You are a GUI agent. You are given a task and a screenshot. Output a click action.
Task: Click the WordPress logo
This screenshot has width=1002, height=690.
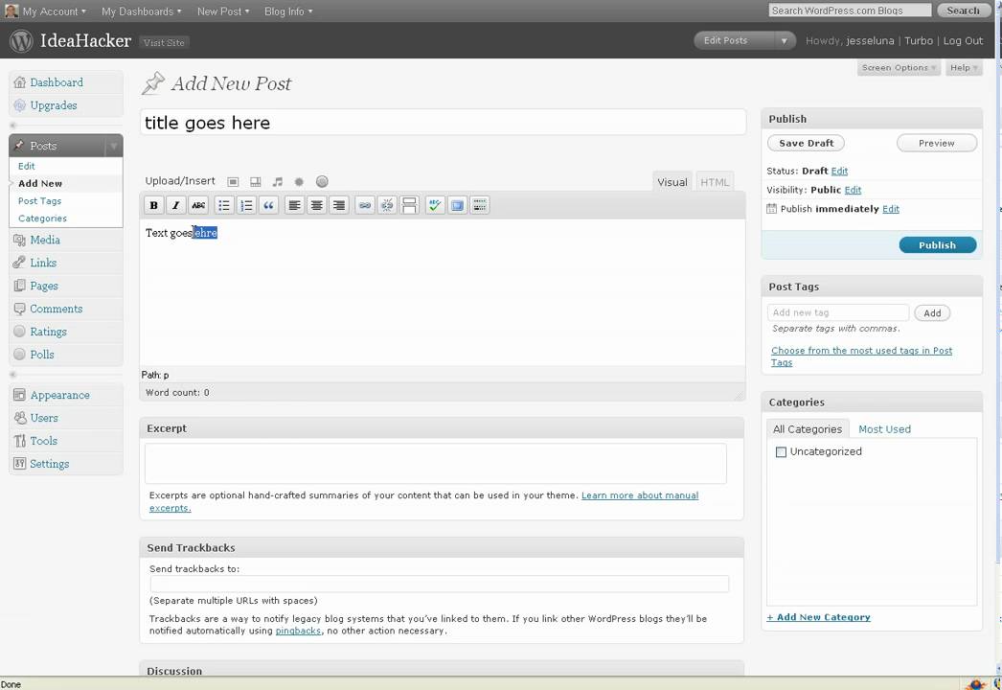21,41
